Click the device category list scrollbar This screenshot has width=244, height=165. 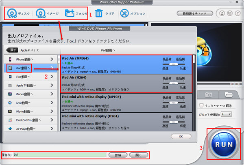click(x=59, y=93)
